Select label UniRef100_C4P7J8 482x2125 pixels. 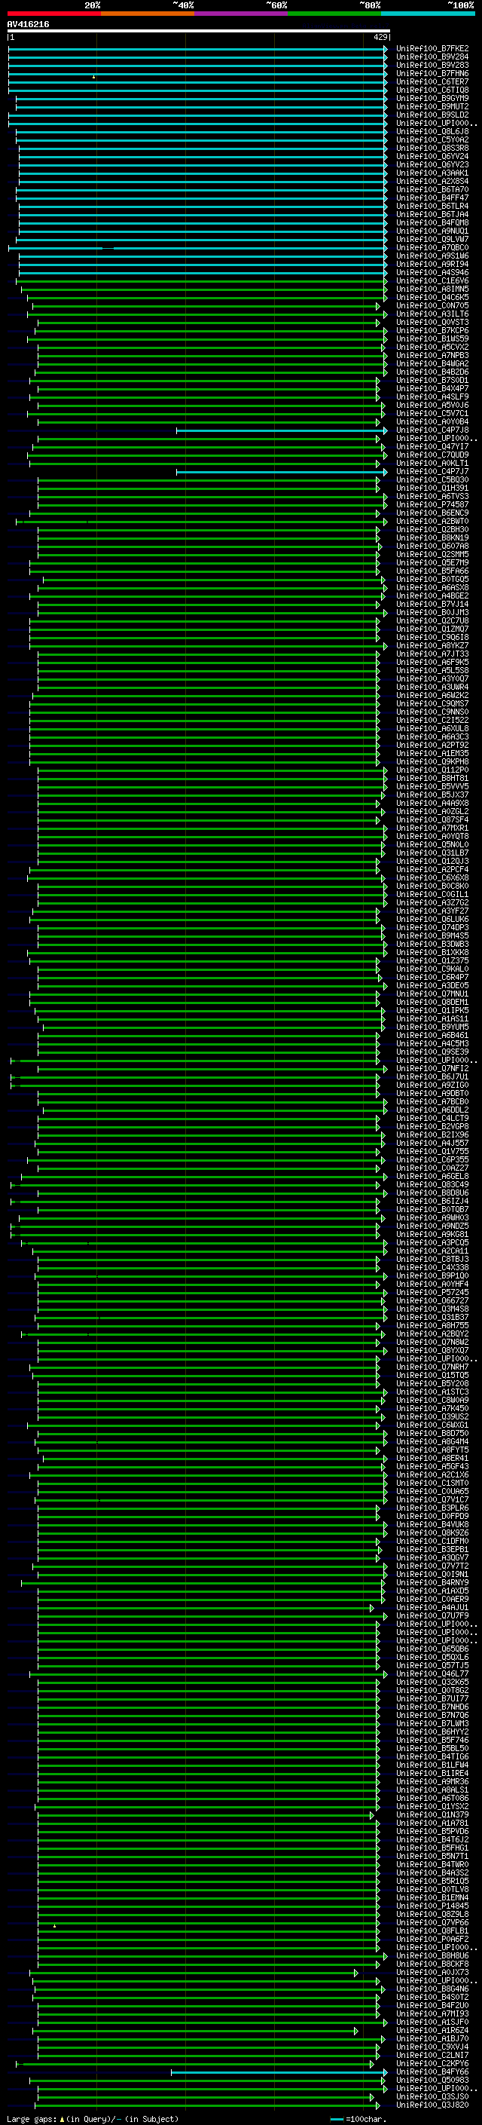point(432,430)
